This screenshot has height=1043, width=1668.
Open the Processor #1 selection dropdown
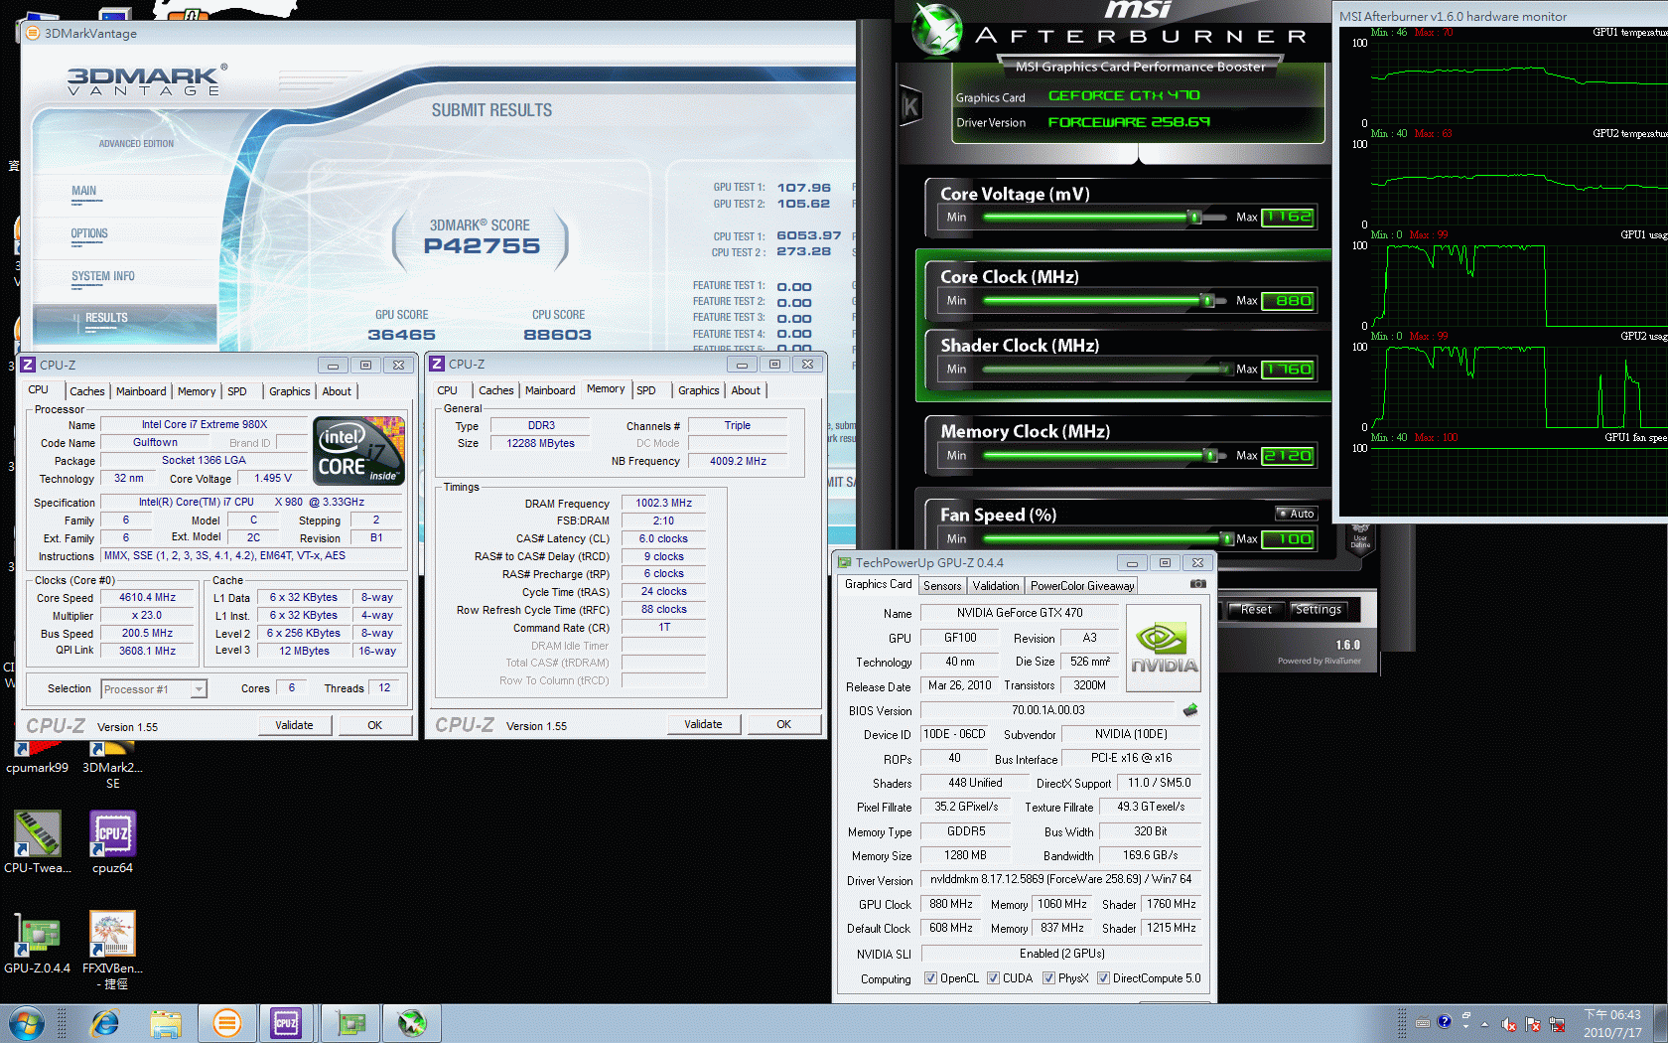coord(154,689)
